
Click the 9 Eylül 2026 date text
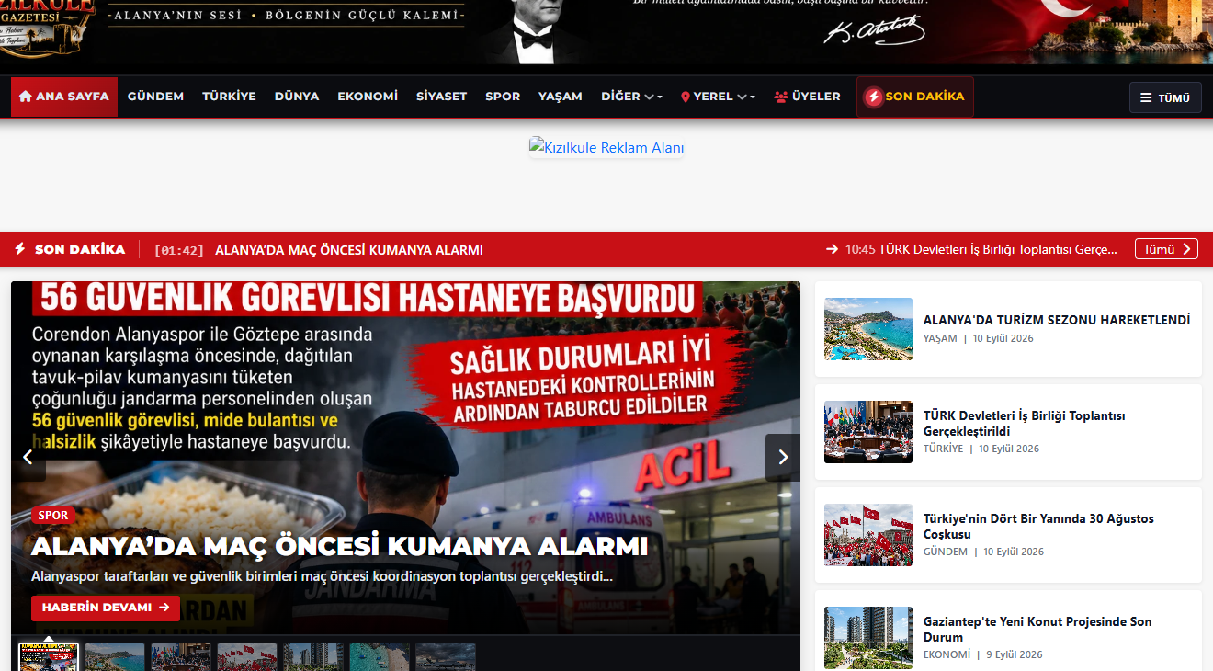coord(1015,654)
